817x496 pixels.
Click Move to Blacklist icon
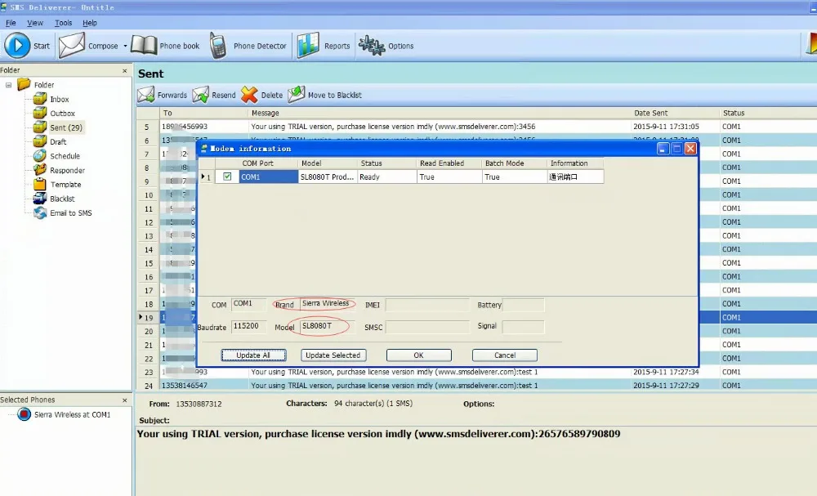(297, 95)
